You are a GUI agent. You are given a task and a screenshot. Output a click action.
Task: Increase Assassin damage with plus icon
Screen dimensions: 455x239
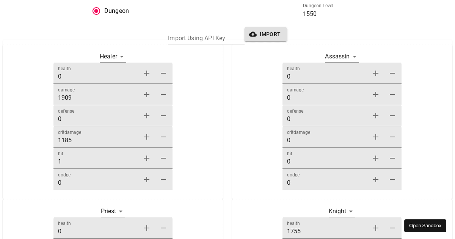click(376, 94)
